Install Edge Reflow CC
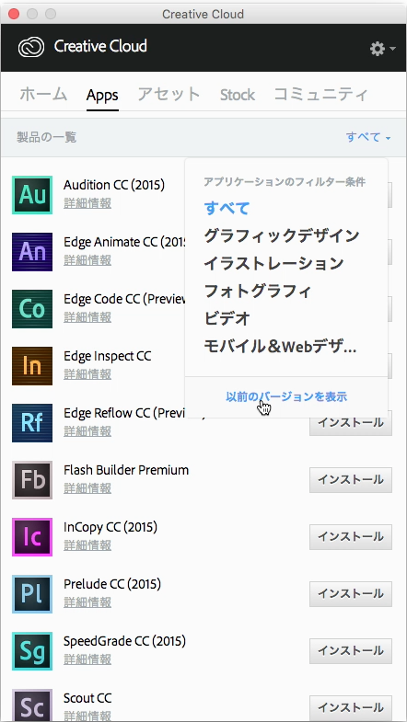 pyautogui.click(x=351, y=423)
